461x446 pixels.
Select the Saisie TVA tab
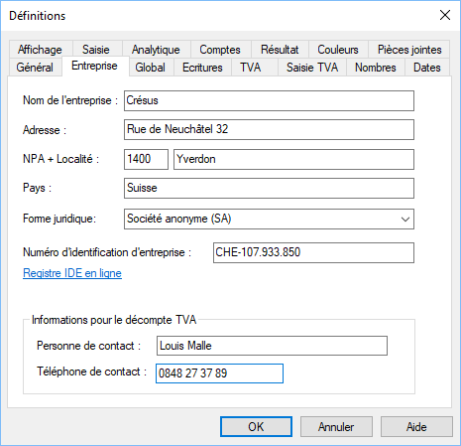(x=312, y=68)
